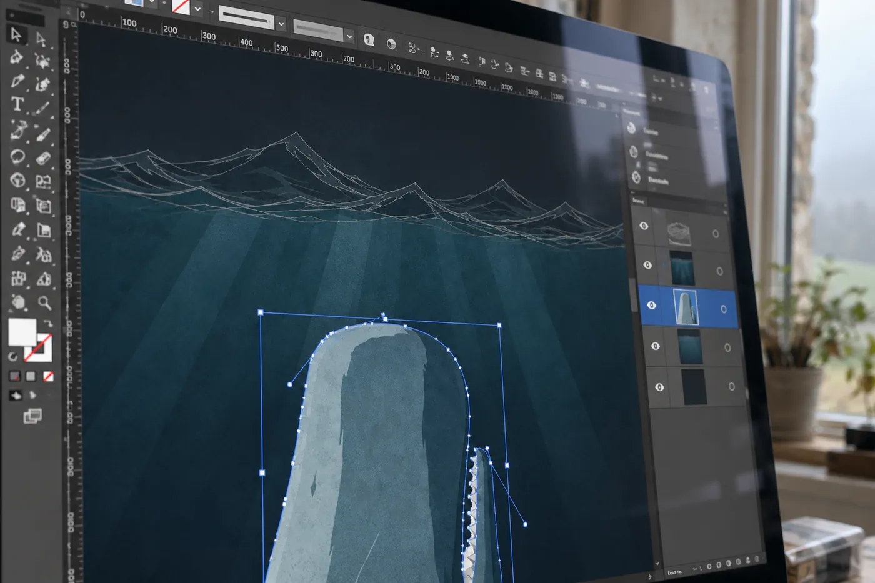Image resolution: width=875 pixels, height=583 pixels.
Task: Click the left-middle bounding box handle
Action: point(262,472)
